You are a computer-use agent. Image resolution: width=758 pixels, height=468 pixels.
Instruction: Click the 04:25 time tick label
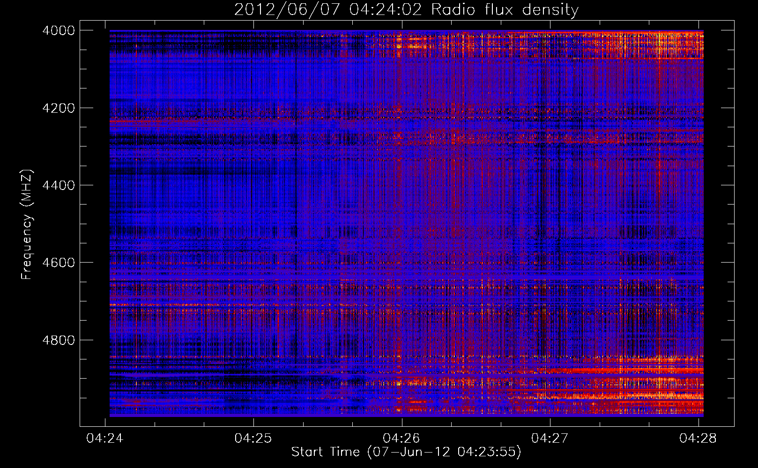pyautogui.click(x=253, y=438)
